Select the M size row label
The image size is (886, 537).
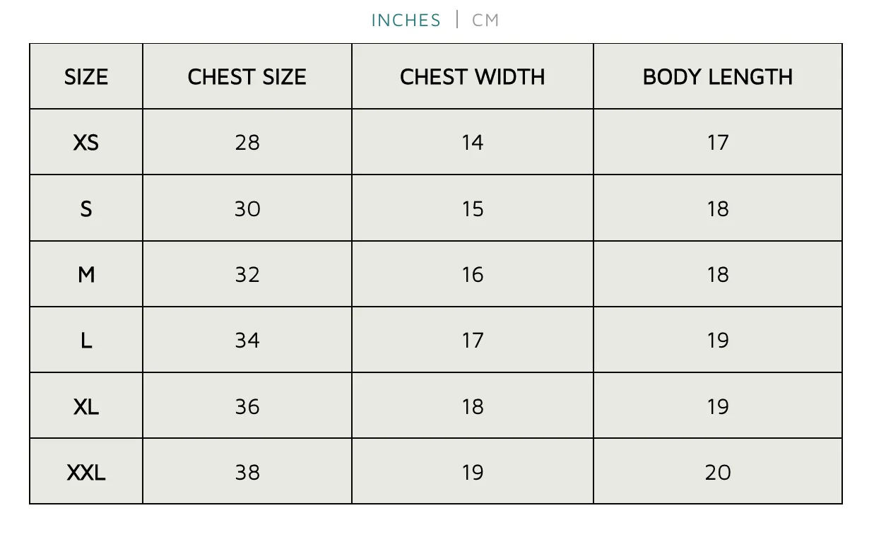tap(86, 274)
